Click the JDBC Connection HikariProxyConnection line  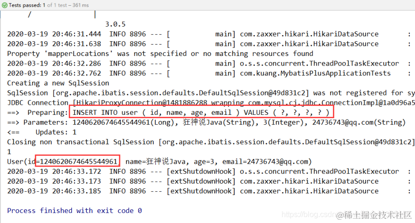211,102
